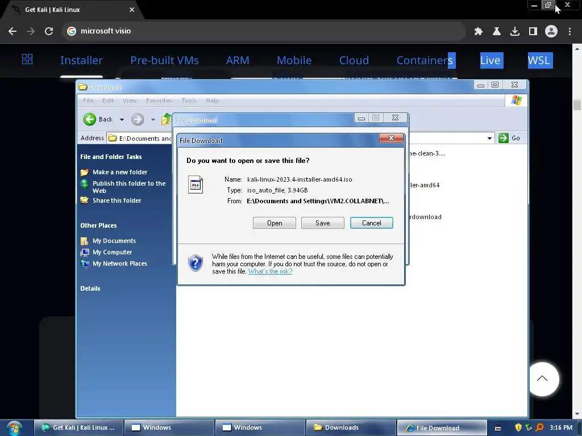Expand the Address bar dropdown
Image resolution: width=582 pixels, height=436 pixels.
[x=489, y=139]
